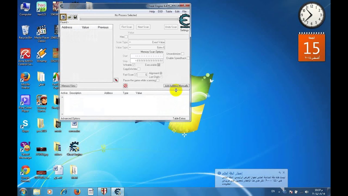Viewport: 348px width, 196px height.
Task: Open the File menu
Action: point(184,11)
